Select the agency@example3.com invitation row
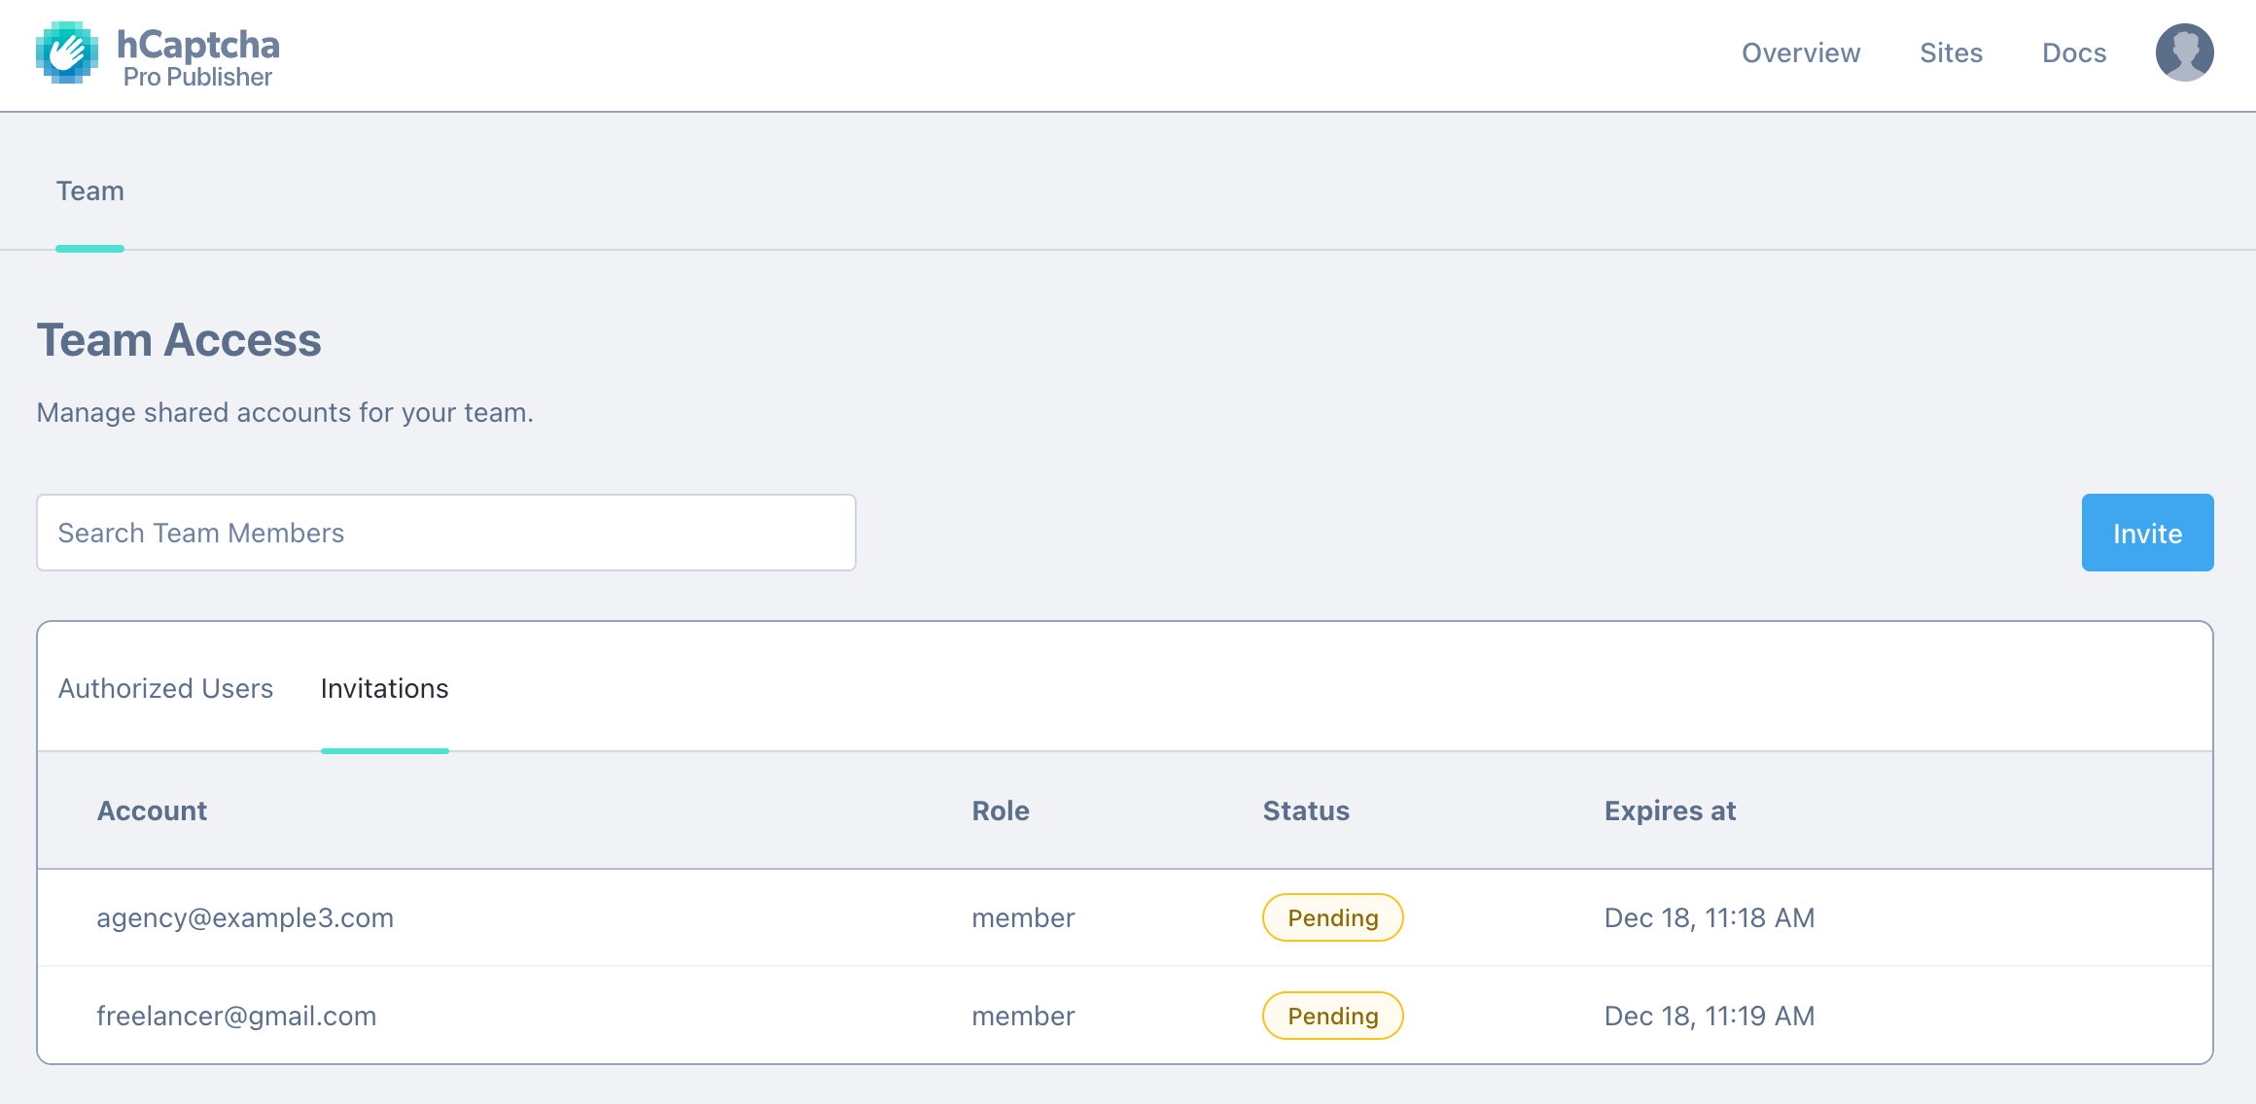The width and height of the screenshot is (2256, 1104). 245,917
